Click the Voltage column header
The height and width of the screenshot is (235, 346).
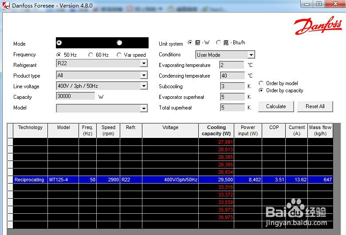point(170,131)
